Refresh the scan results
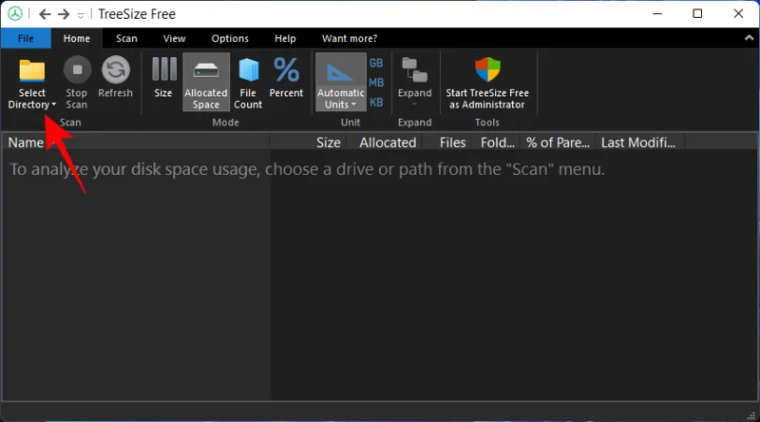This screenshot has height=422, width=760. (x=115, y=78)
